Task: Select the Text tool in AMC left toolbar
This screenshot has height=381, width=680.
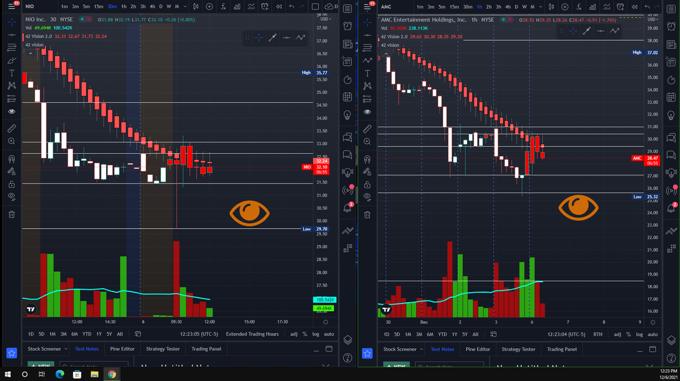Action: [x=367, y=73]
